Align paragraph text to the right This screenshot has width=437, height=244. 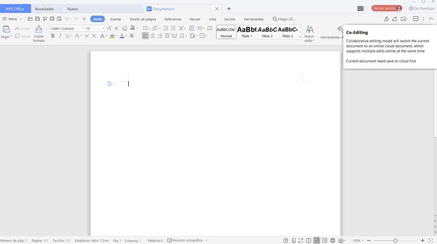point(160,36)
